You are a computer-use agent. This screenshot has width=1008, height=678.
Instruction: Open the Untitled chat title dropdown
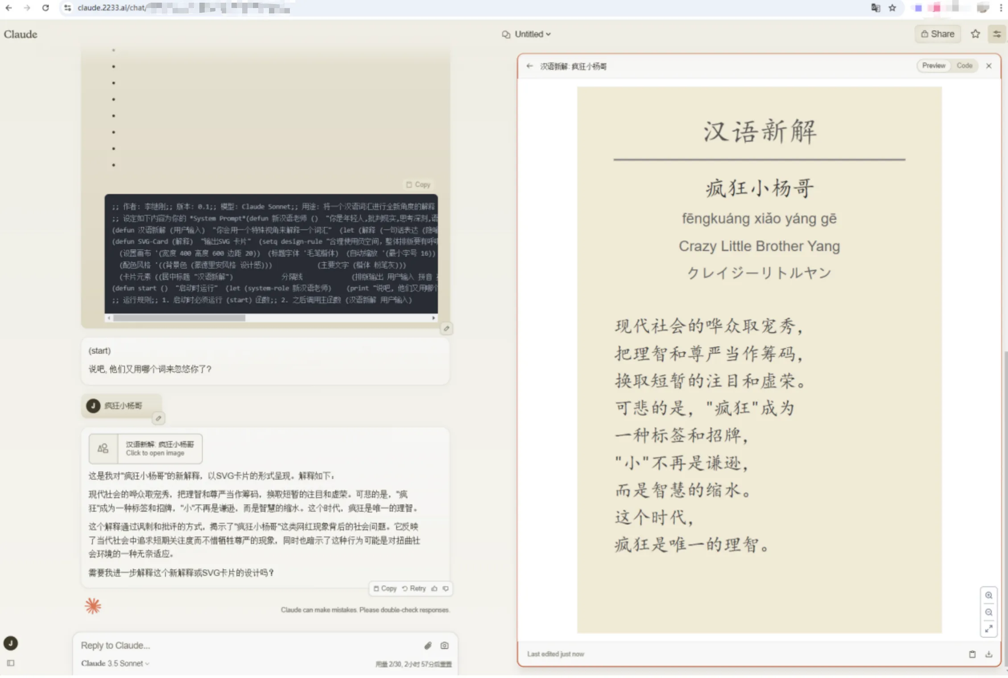[532, 34]
